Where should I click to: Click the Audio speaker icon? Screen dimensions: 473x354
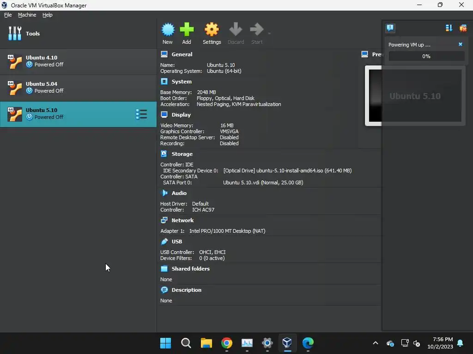(x=164, y=193)
